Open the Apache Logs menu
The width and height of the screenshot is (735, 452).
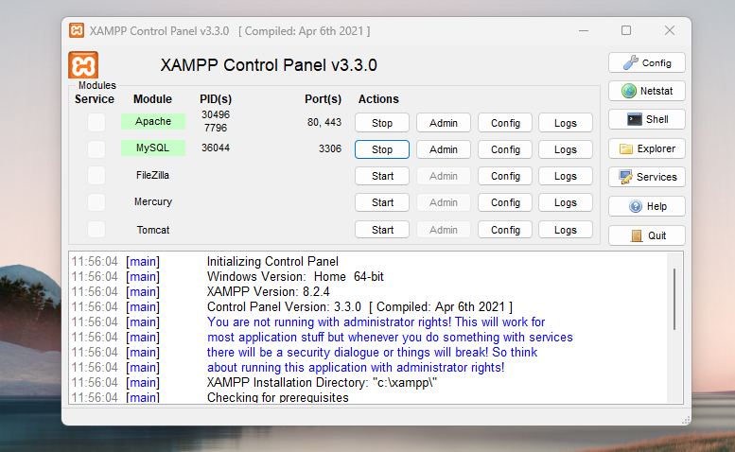tap(566, 123)
